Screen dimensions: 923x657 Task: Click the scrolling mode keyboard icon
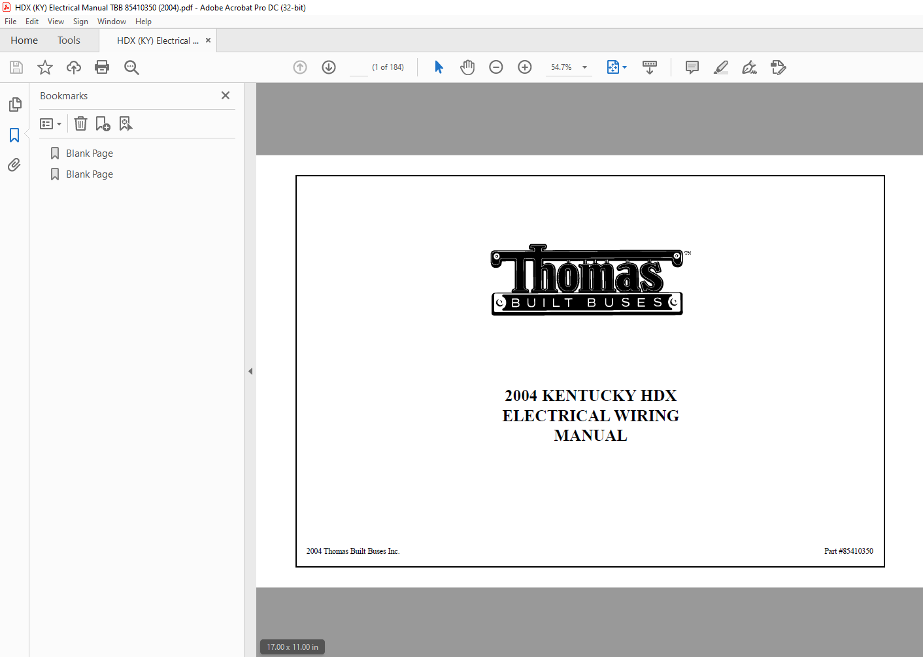point(650,67)
